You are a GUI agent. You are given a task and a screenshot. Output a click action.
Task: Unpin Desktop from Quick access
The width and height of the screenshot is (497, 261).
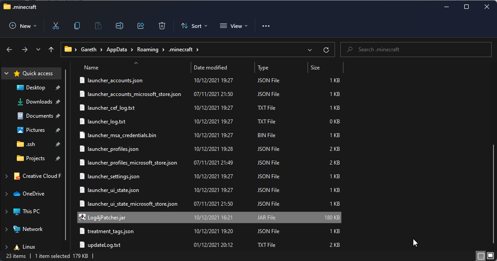click(x=58, y=88)
